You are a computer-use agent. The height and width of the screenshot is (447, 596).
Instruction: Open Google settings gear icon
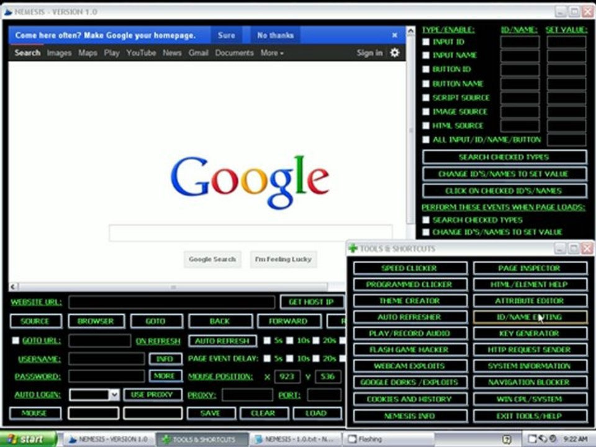tap(395, 52)
